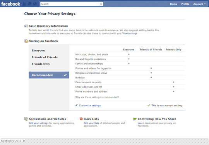Click the dot marker for Can comment on posts
This screenshot has width=209, height=145.
[173, 82]
